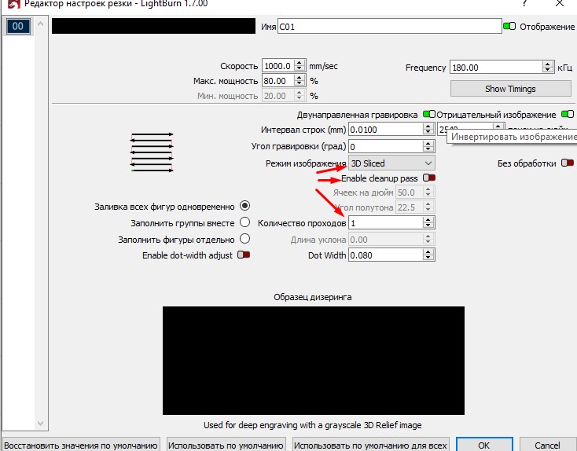Image resolution: width=577 pixels, height=451 pixels.
Task: Turn on Enable dot-width adjust
Action: click(244, 255)
